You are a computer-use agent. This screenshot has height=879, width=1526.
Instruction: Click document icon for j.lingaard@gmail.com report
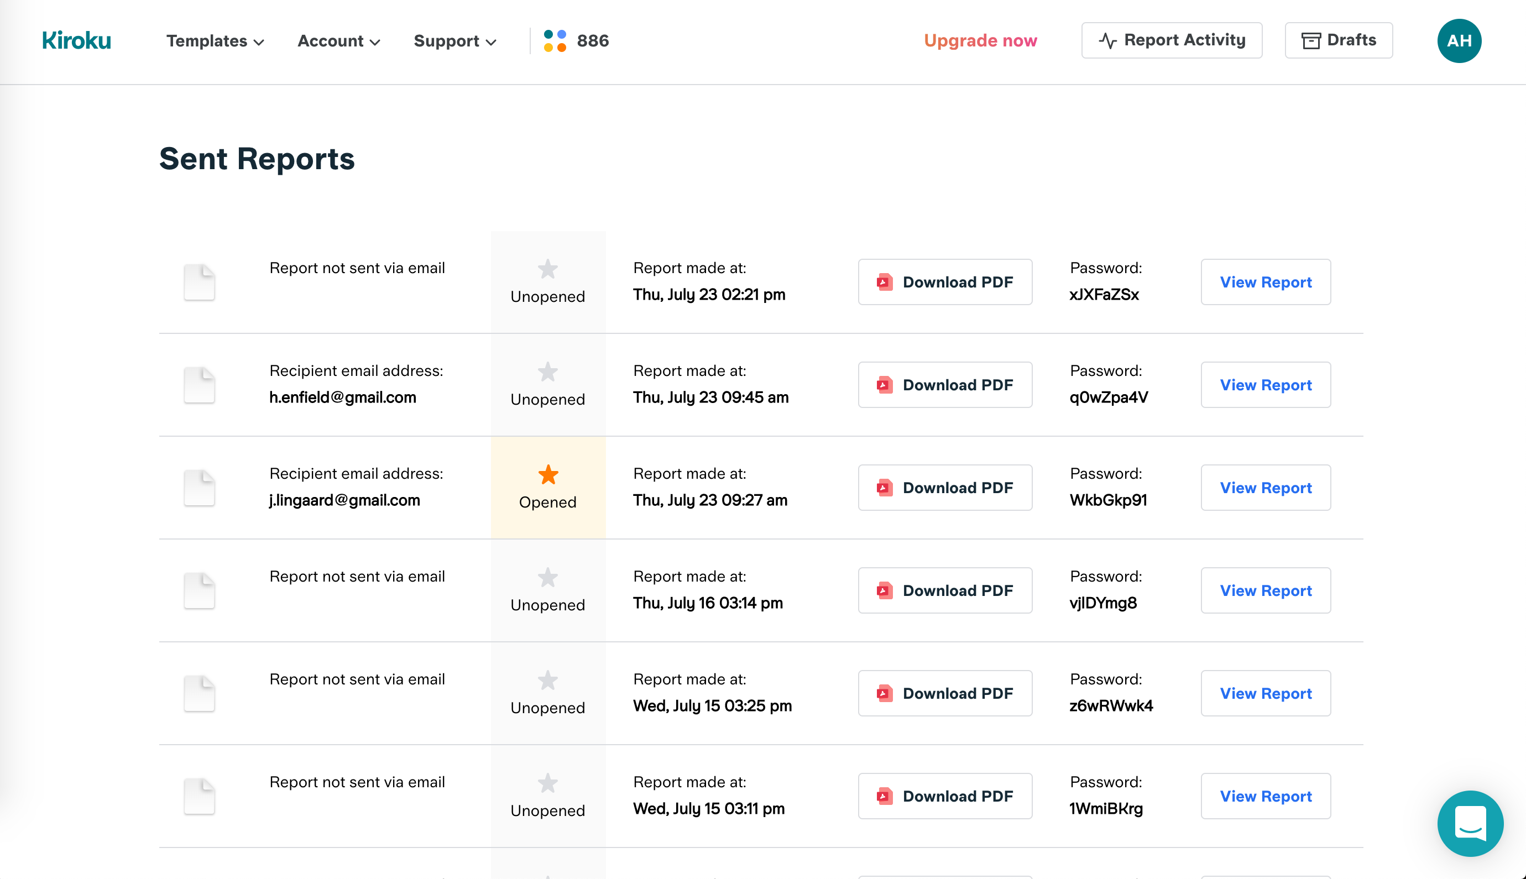199,488
